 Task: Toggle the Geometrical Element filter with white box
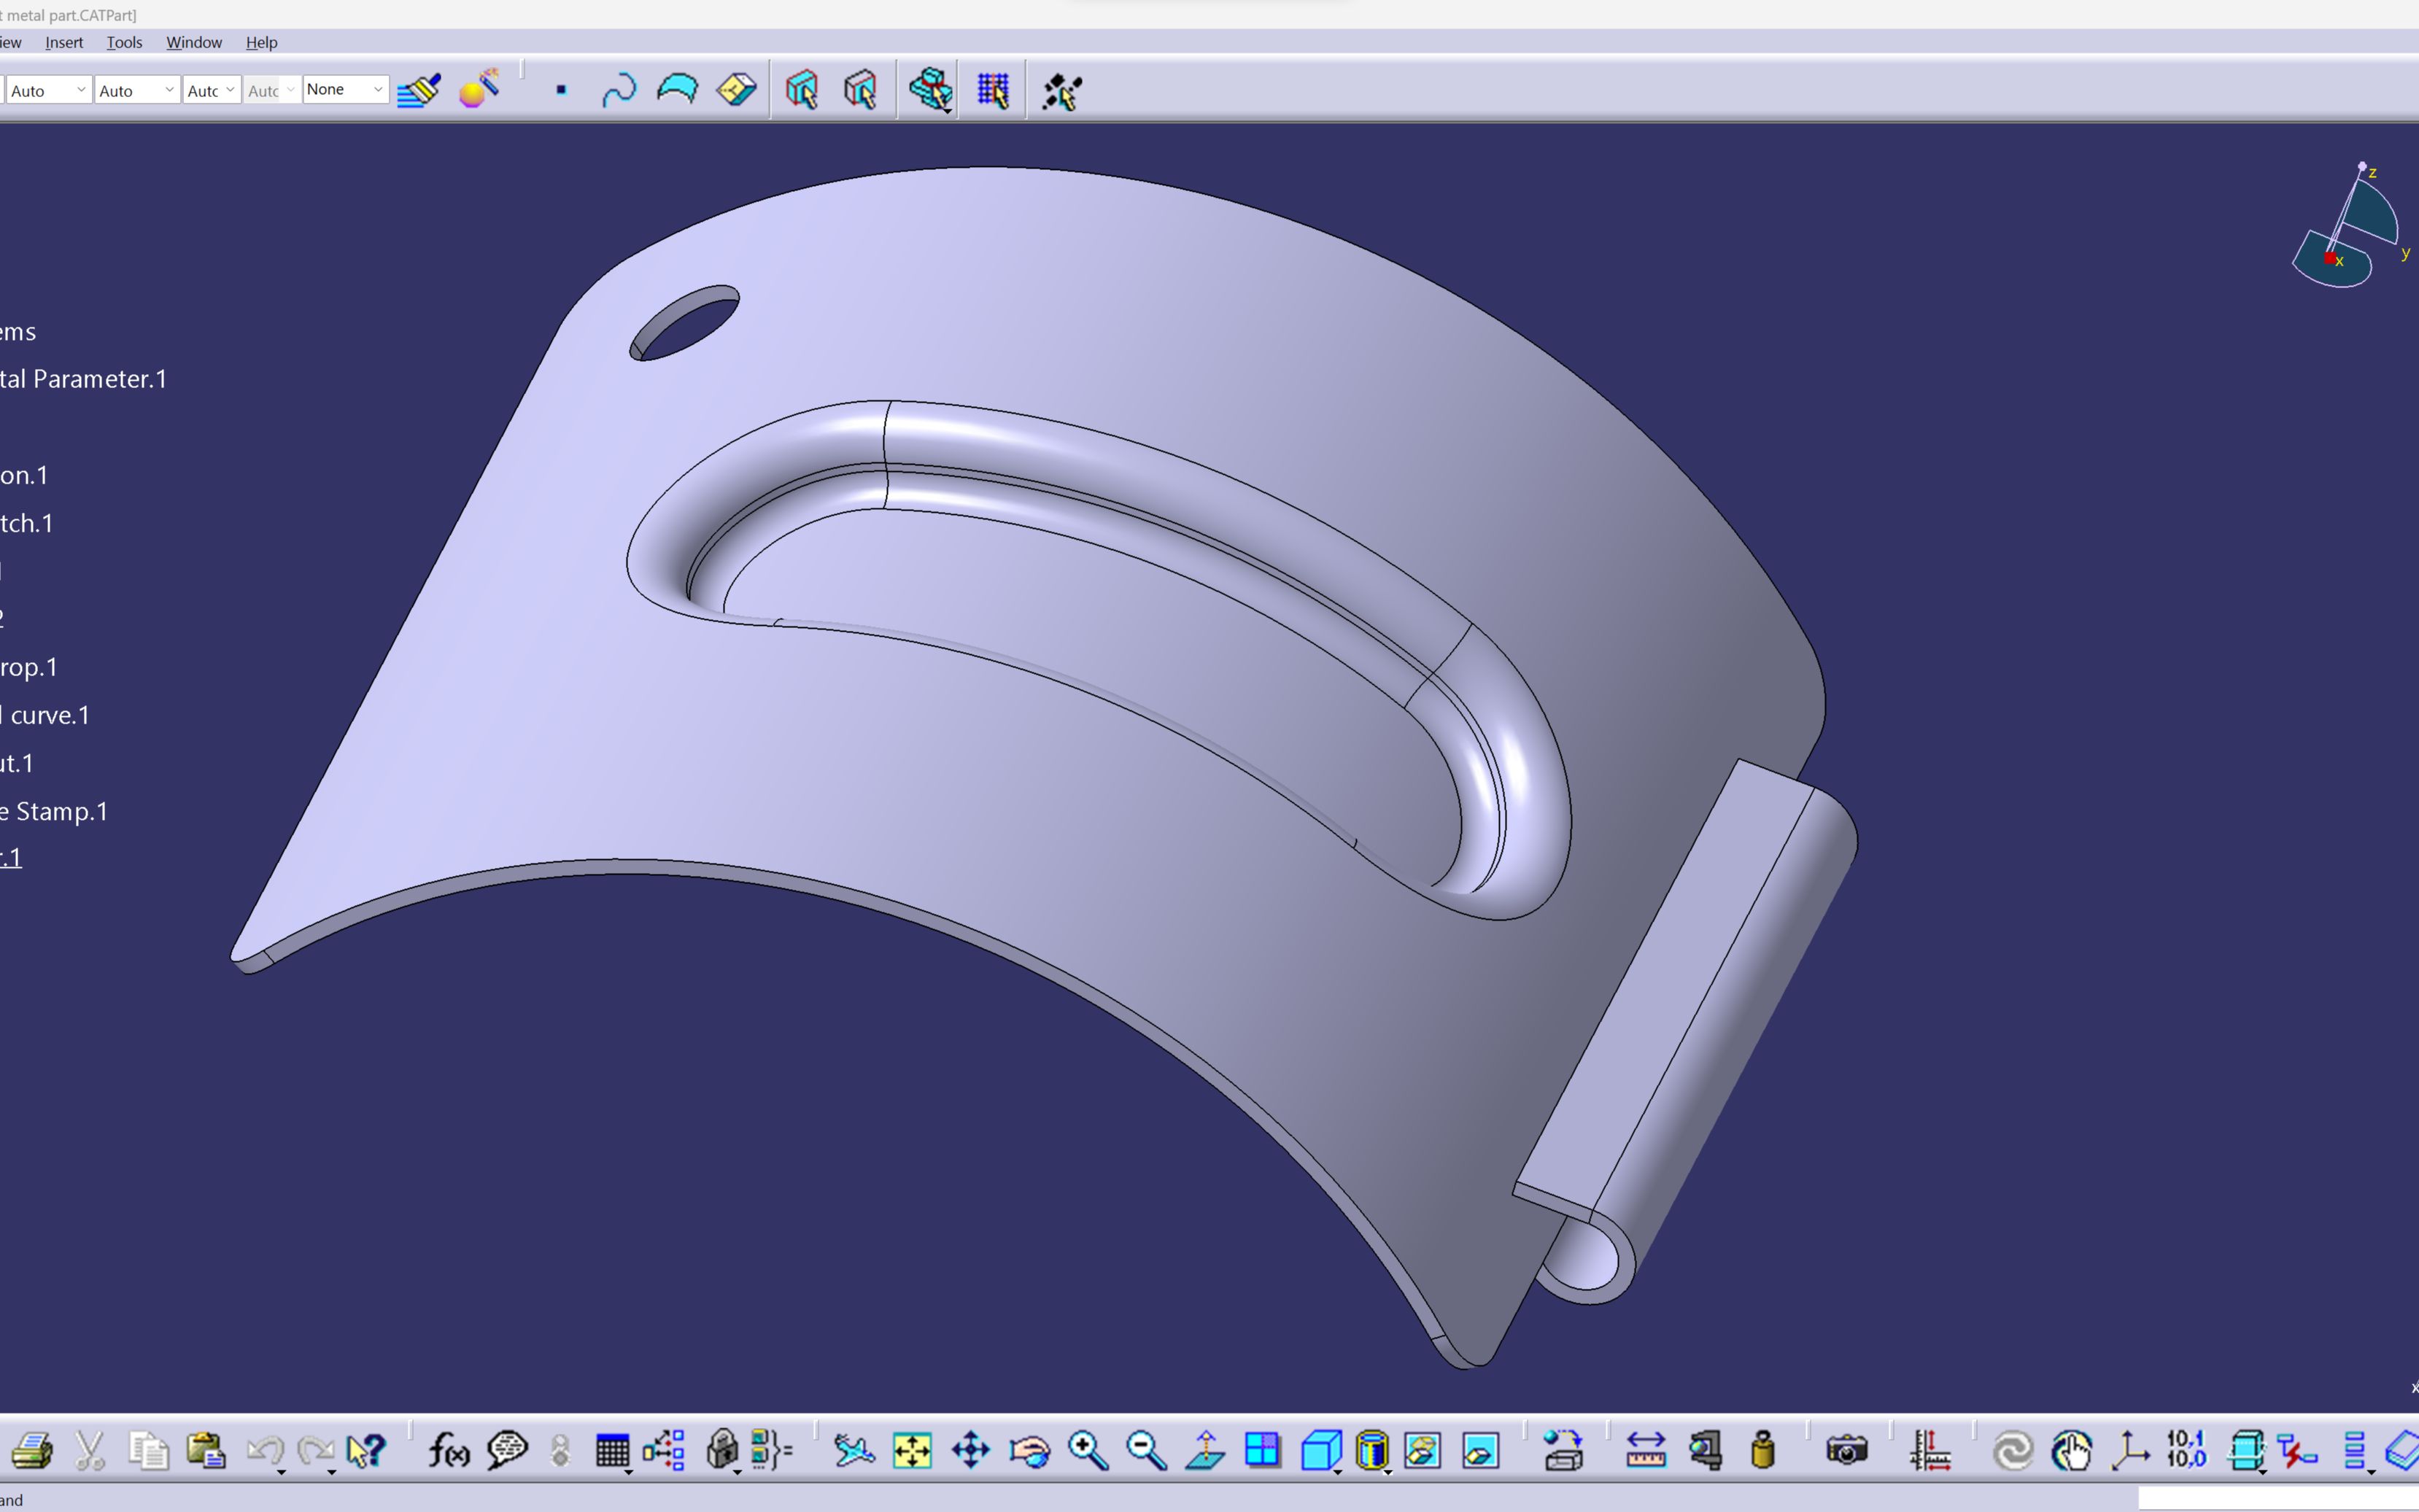pos(860,90)
